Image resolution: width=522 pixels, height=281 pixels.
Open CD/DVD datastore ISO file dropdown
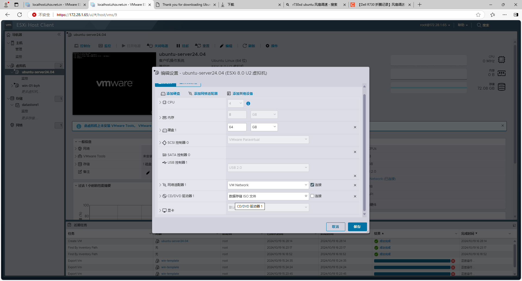coord(268,196)
